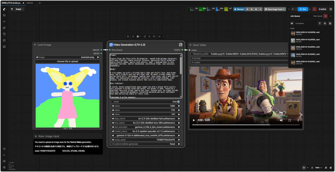
Task: Mute or unmute the video player
Action: point(281,120)
